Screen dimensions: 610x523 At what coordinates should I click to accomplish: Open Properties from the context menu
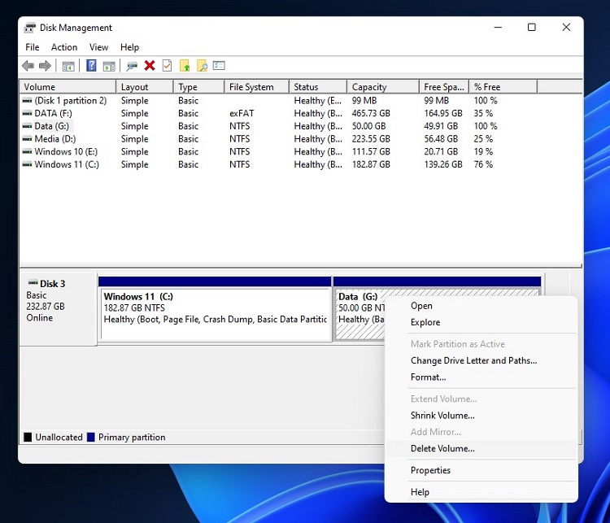click(x=430, y=470)
